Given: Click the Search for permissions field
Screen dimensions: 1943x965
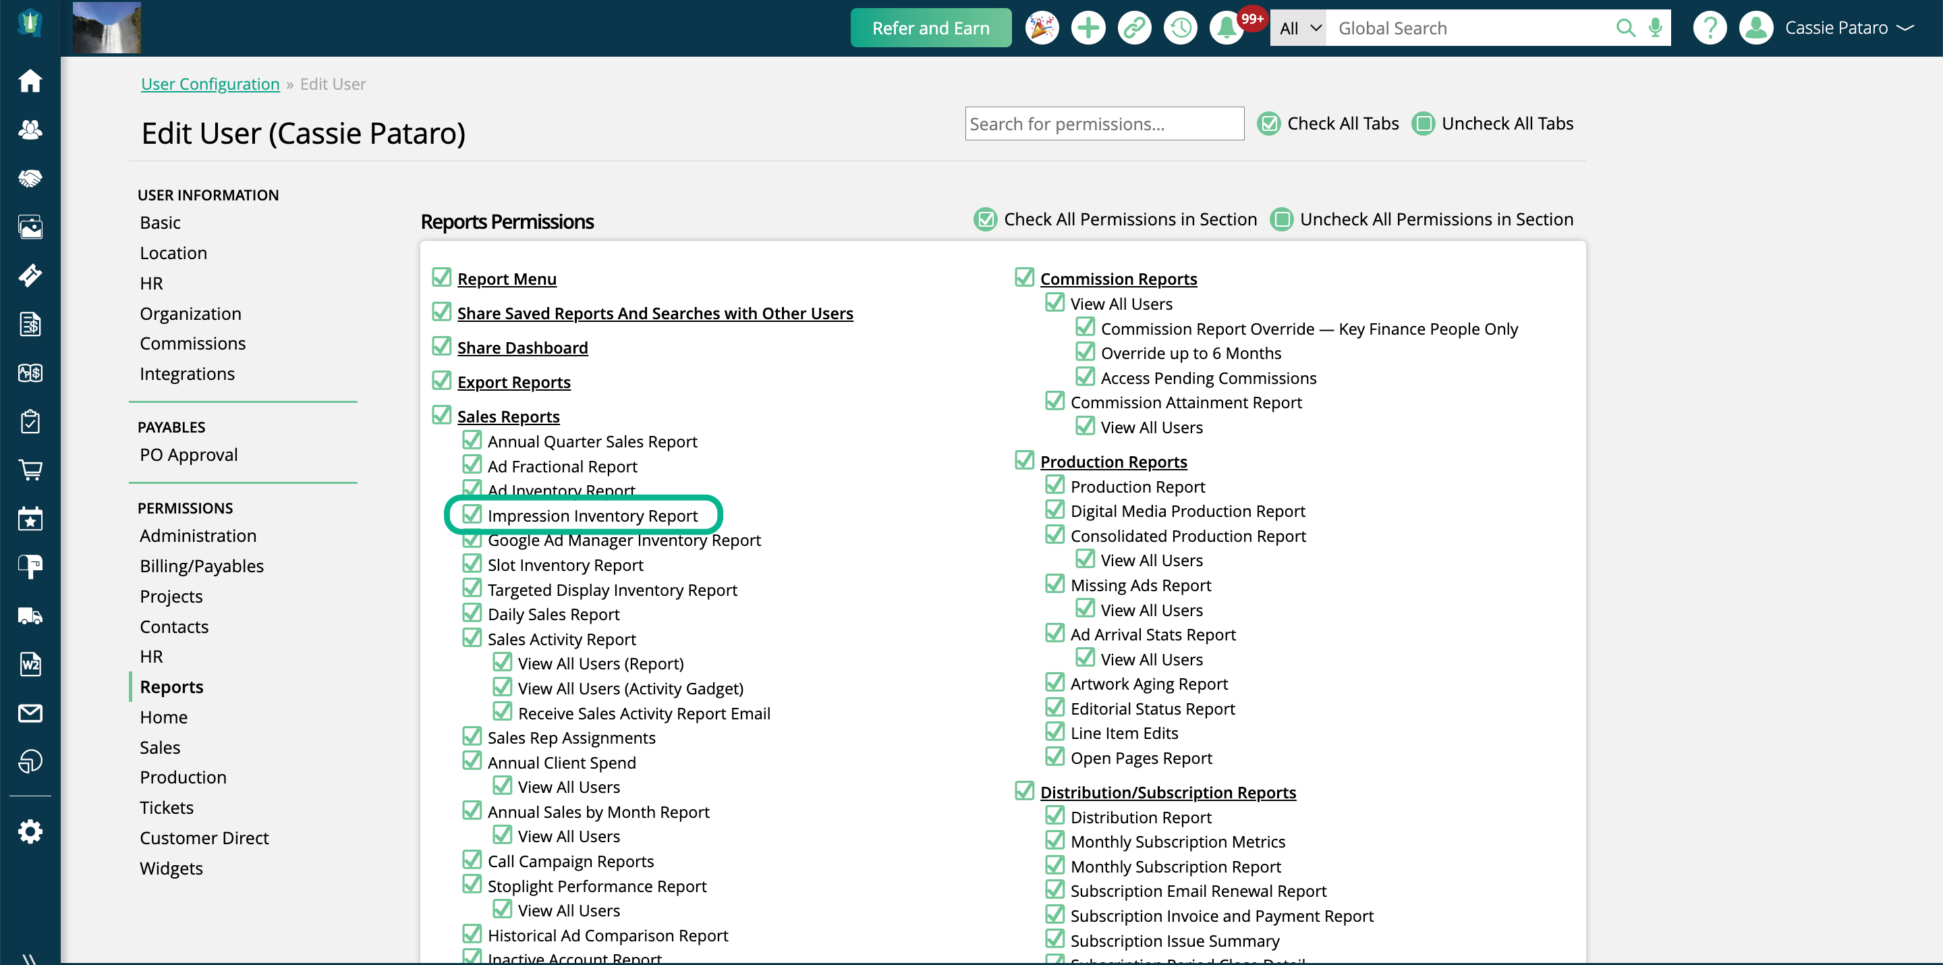Looking at the screenshot, I should point(1104,123).
